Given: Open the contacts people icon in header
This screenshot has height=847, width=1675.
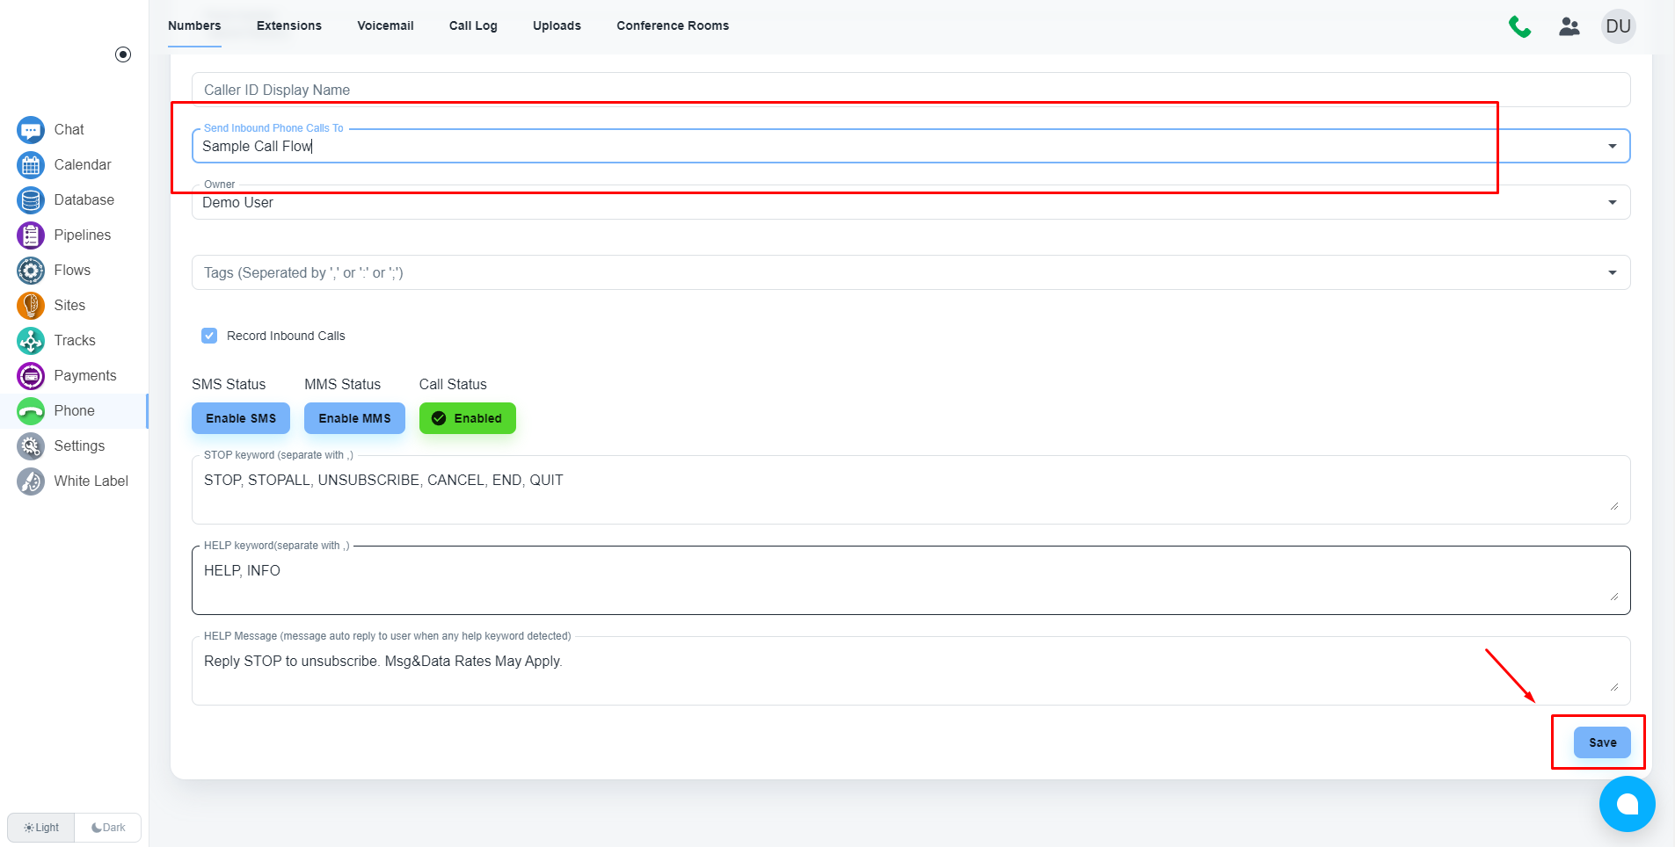Looking at the screenshot, I should (1569, 26).
